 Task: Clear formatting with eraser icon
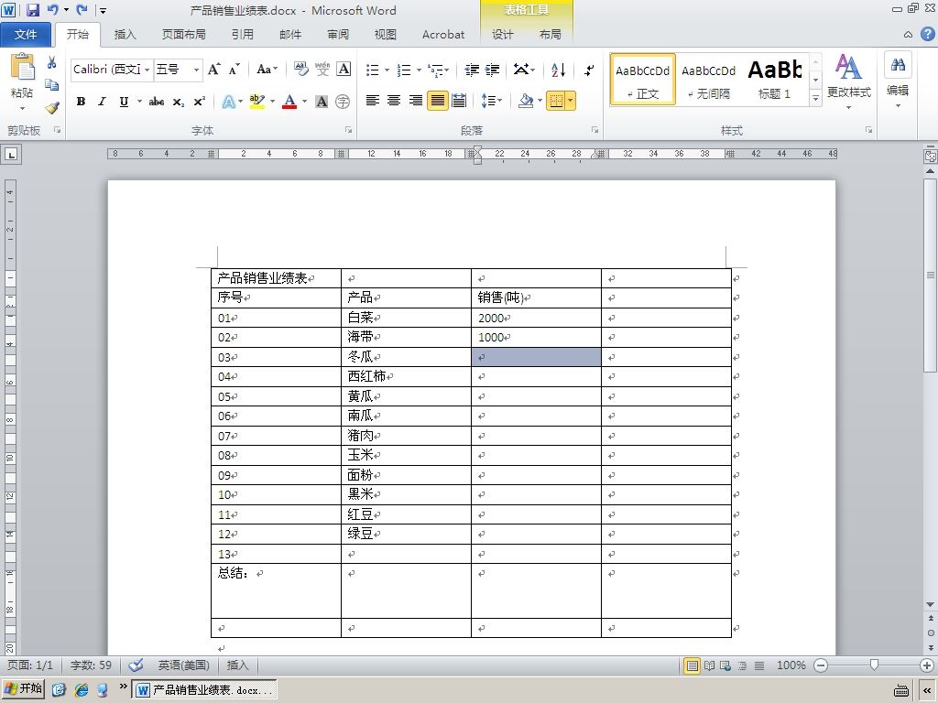(x=300, y=70)
